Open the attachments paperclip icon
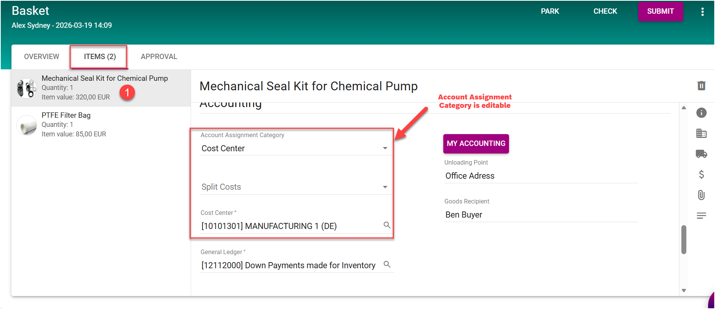Viewport: 715px width, 309px height. coord(701,195)
